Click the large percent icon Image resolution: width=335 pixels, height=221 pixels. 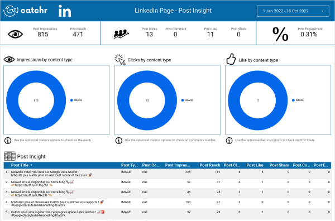(x=280, y=34)
